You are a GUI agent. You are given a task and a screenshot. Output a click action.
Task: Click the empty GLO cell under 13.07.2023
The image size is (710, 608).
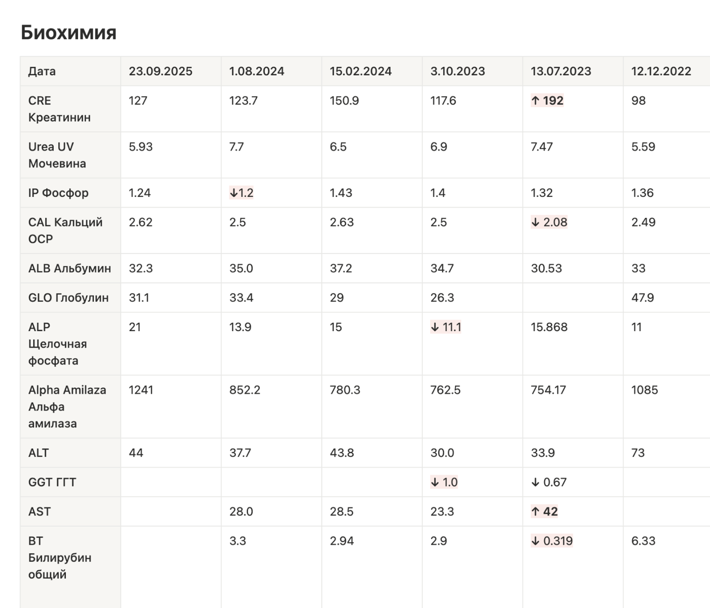[x=572, y=297]
